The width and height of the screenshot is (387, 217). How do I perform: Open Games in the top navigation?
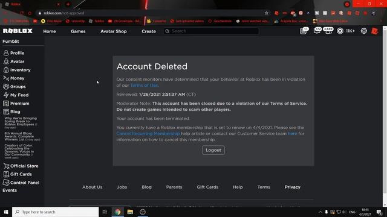[78, 31]
